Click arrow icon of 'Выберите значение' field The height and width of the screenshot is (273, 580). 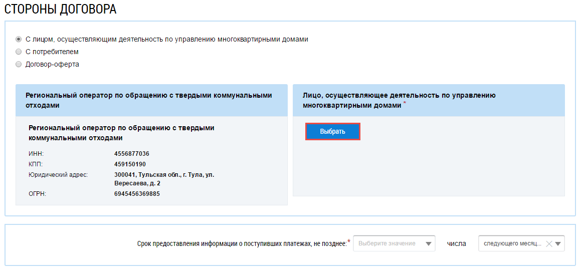pyautogui.click(x=428, y=244)
